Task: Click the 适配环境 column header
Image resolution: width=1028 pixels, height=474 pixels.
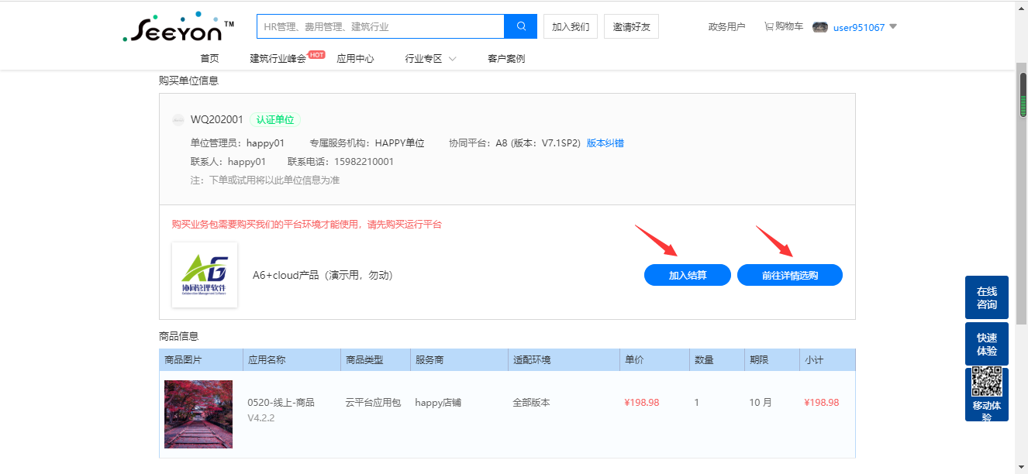Action: click(x=563, y=360)
